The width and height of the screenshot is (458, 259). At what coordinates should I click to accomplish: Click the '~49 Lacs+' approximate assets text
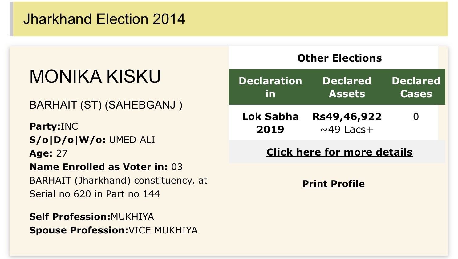(x=347, y=130)
